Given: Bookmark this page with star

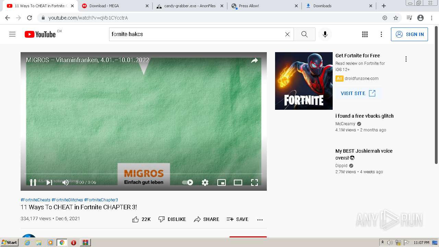Looking at the screenshot, I should [396, 18].
